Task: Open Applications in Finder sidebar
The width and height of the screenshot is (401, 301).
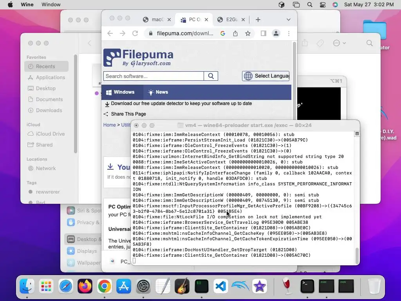Action: click(x=46, y=77)
